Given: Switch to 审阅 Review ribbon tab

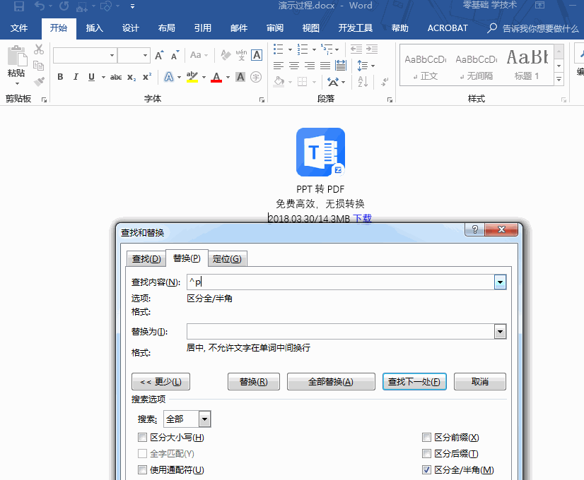Looking at the screenshot, I should point(275,28).
